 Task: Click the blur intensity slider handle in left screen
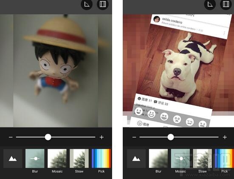[x=48, y=137]
